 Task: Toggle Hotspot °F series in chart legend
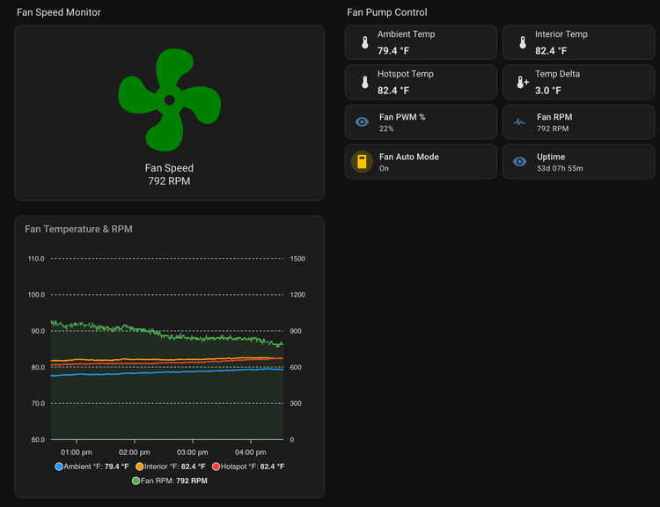click(248, 467)
